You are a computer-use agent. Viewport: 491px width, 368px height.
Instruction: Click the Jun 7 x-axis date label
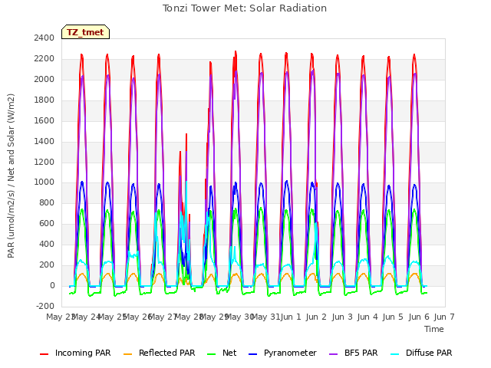444,317
